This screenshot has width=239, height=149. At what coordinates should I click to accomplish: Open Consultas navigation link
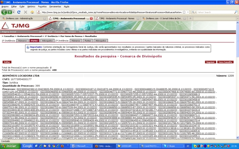click(60, 32)
